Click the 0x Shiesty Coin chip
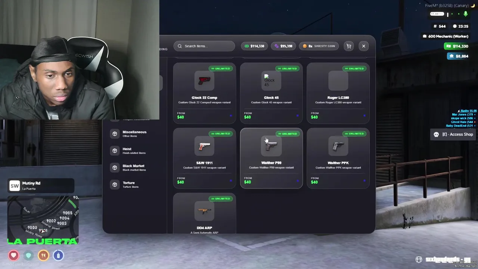 coord(319,46)
